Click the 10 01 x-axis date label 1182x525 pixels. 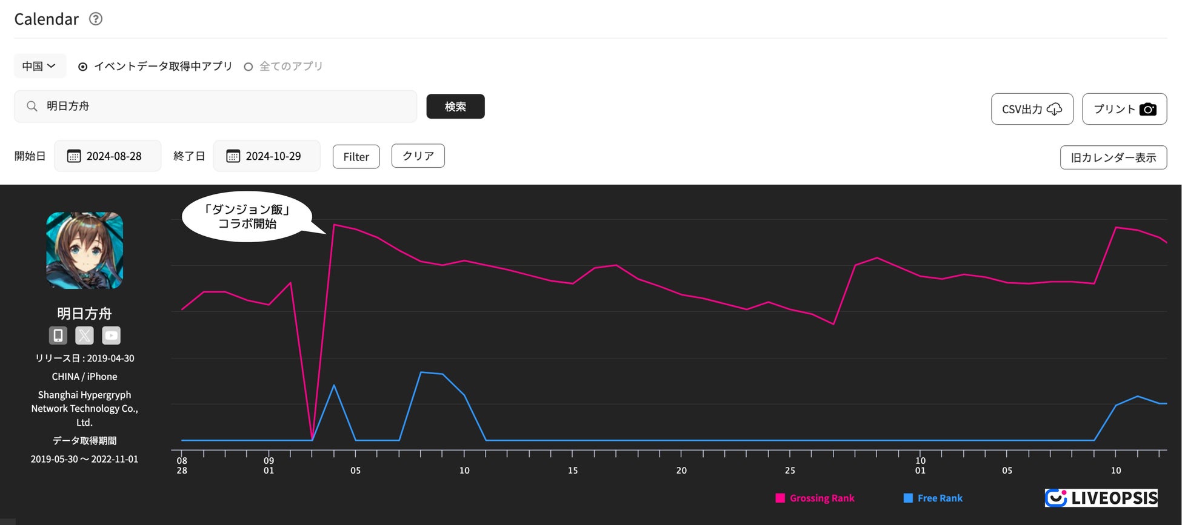coord(920,465)
